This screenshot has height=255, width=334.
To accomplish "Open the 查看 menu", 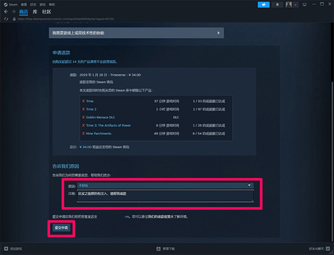I will click(x=24, y=4).
